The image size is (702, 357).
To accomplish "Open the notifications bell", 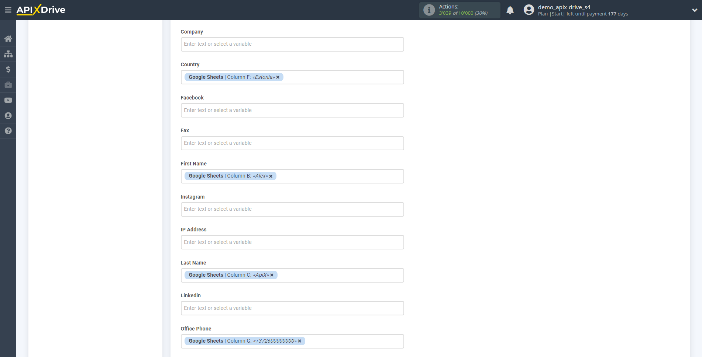I will click(x=510, y=10).
